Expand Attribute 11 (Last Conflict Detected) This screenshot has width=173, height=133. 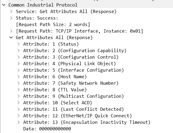pyautogui.click(x=19, y=109)
